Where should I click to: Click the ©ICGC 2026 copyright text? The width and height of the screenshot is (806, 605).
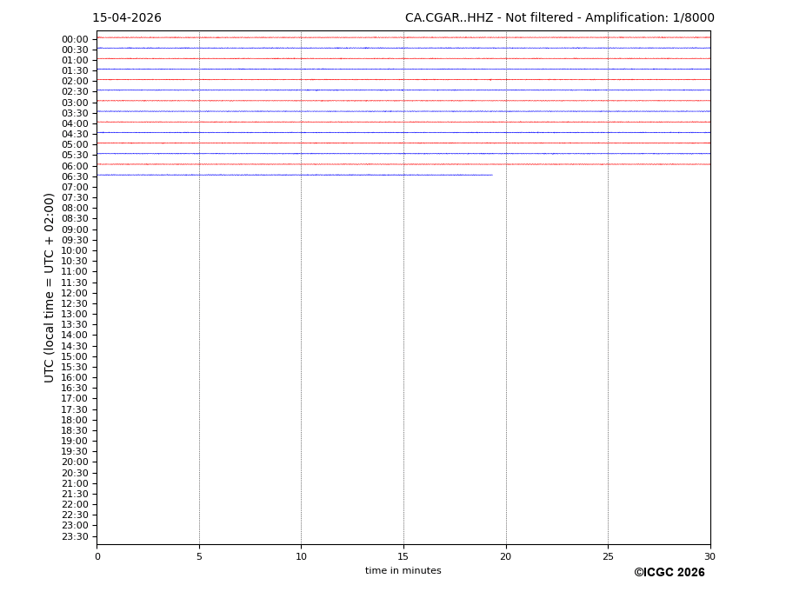(669, 573)
